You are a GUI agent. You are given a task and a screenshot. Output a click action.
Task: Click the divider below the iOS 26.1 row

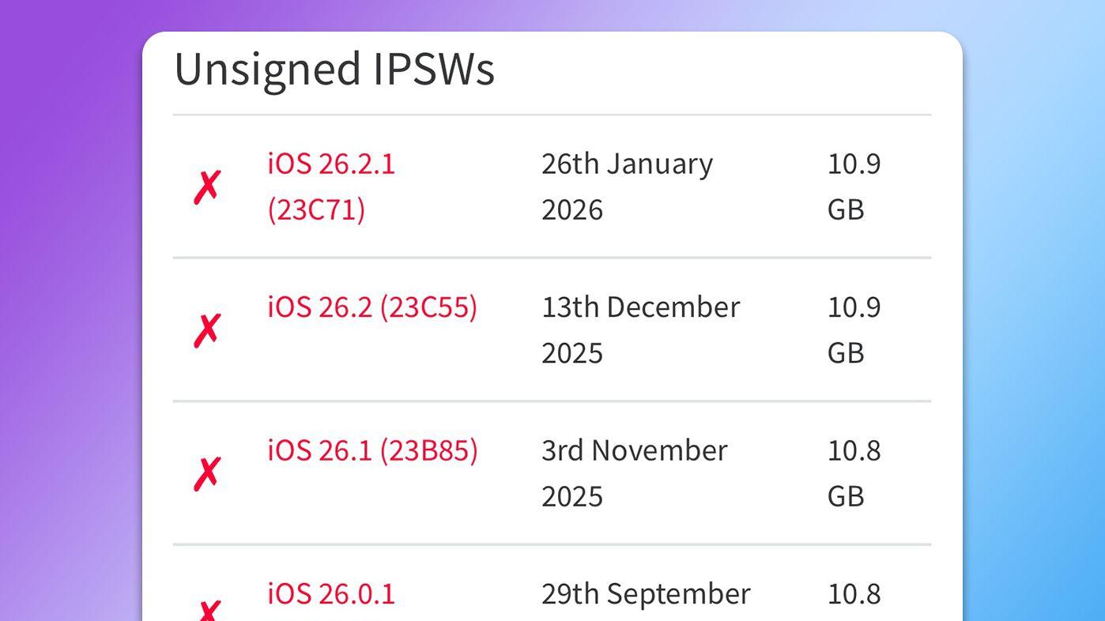553,543
